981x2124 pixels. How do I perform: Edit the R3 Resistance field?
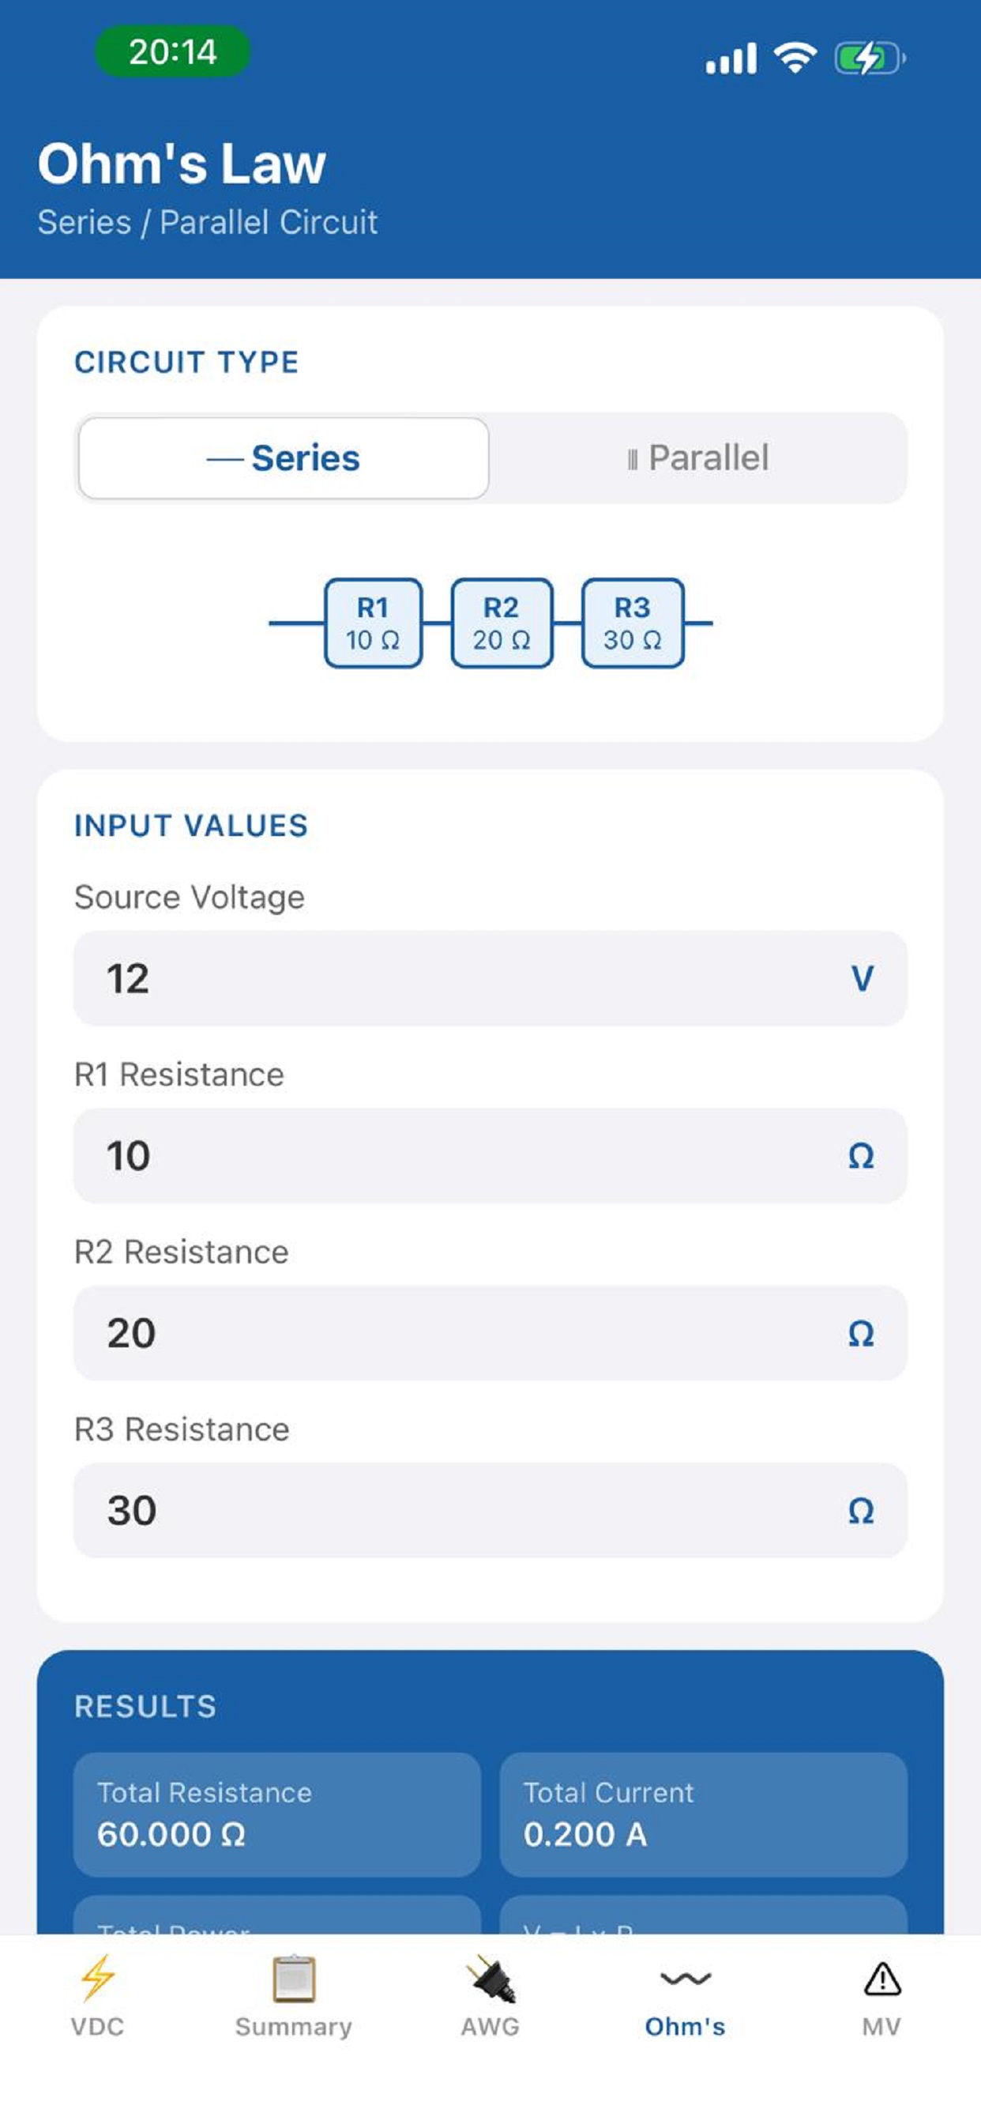pyautogui.click(x=490, y=1511)
